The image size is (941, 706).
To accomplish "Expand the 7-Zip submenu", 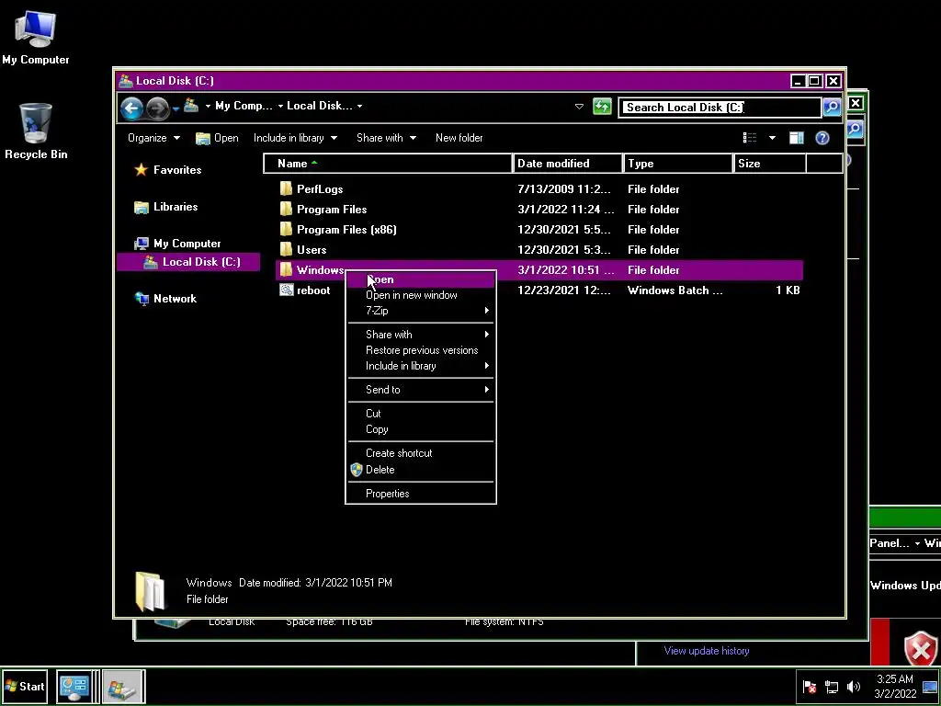I will coord(421,311).
